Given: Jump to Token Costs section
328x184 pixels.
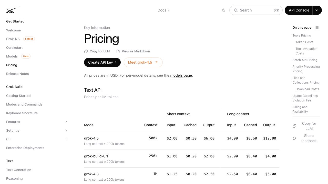Looking at the screenshot, I should coord(304,42).
